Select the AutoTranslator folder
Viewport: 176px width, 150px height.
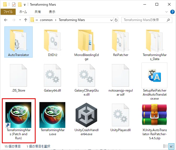(x=19, y=42)
